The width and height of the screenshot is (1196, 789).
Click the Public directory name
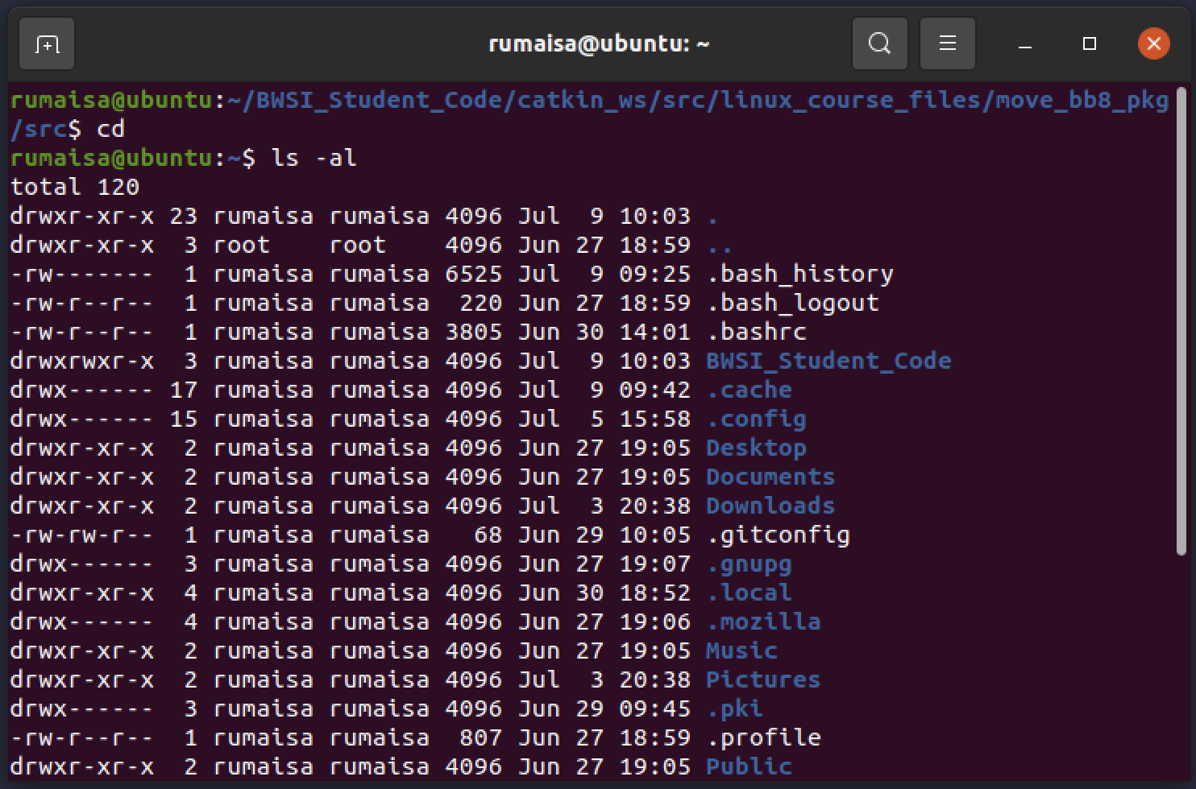pyautogui.click(x=749, y=766)
